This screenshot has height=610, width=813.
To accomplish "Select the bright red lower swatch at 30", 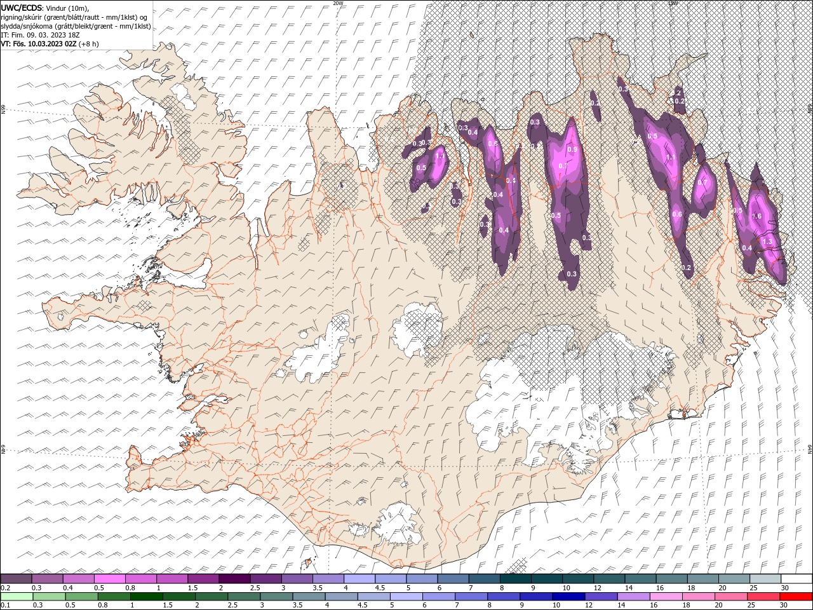I will [795, 597].
